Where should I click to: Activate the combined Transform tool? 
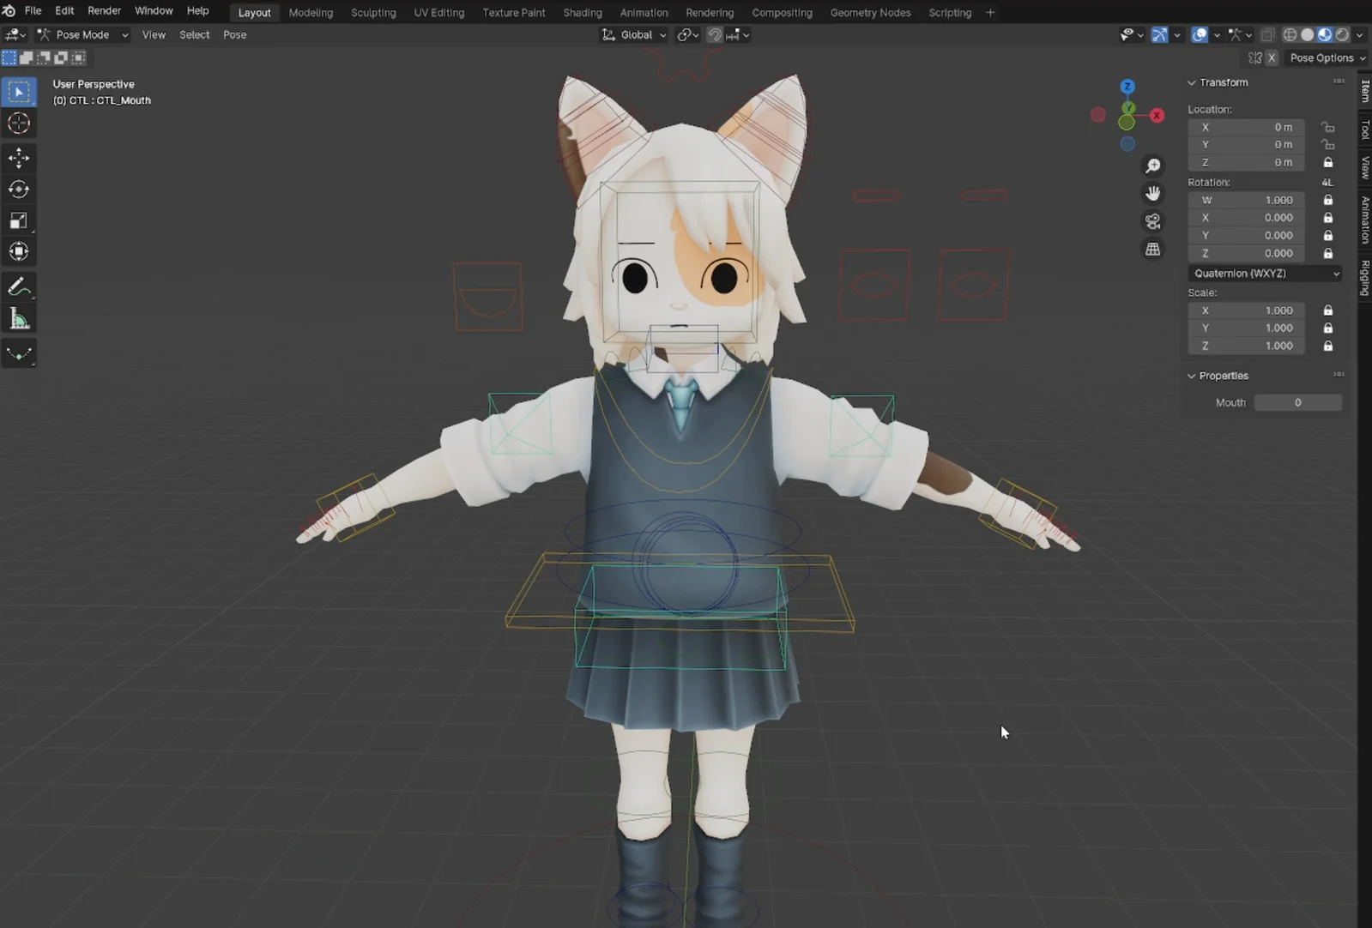click(19, 252)
